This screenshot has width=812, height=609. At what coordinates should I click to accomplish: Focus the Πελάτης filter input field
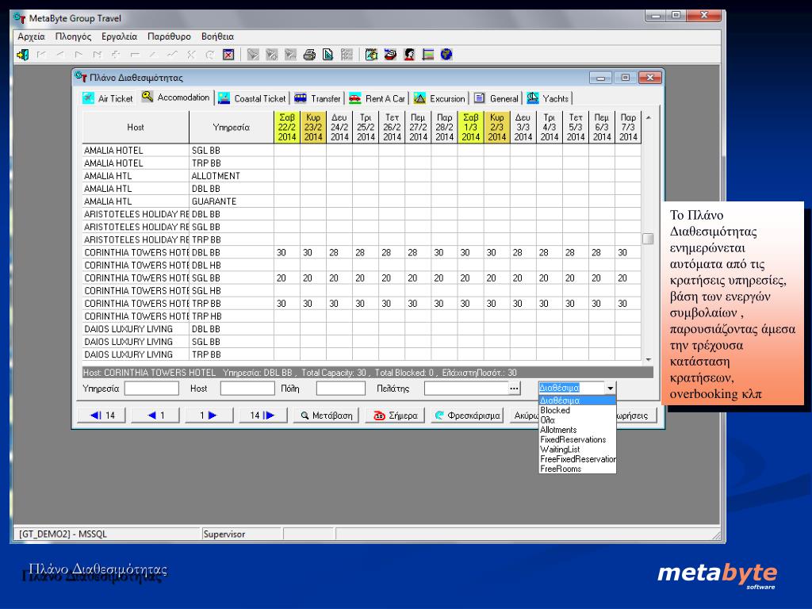(x=466, y=389)
